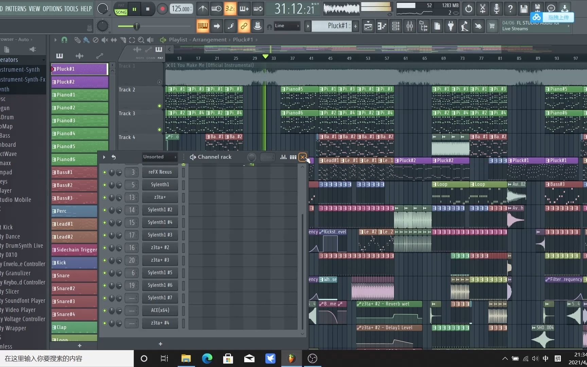The height and width of the screenshot is (367, 587).
Task: Open the Plugin picker plug icon
Action: tap(451, 26)
